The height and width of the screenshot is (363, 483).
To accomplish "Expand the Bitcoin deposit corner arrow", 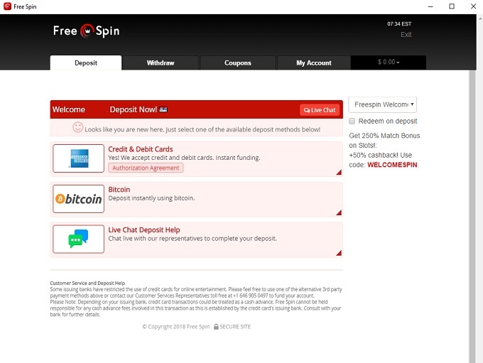I will [339, 212].
